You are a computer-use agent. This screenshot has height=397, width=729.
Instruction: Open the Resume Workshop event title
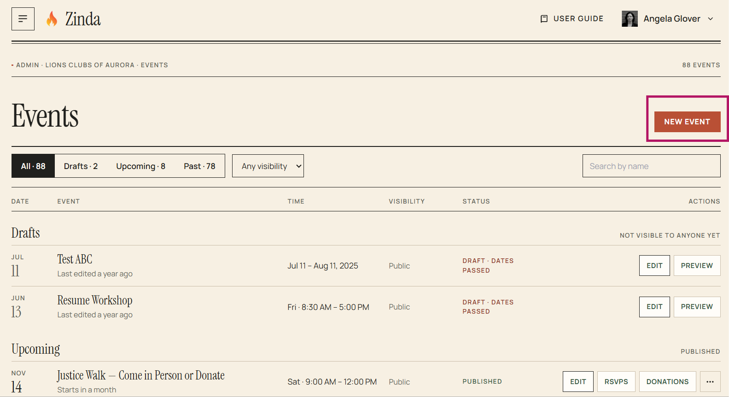[x=95, y=300]
